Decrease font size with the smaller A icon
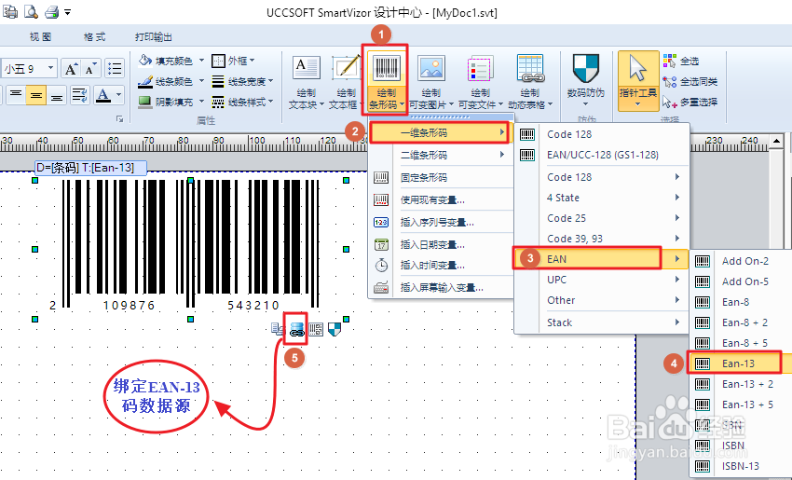The image size is (792, 480). tap(90, 69)
